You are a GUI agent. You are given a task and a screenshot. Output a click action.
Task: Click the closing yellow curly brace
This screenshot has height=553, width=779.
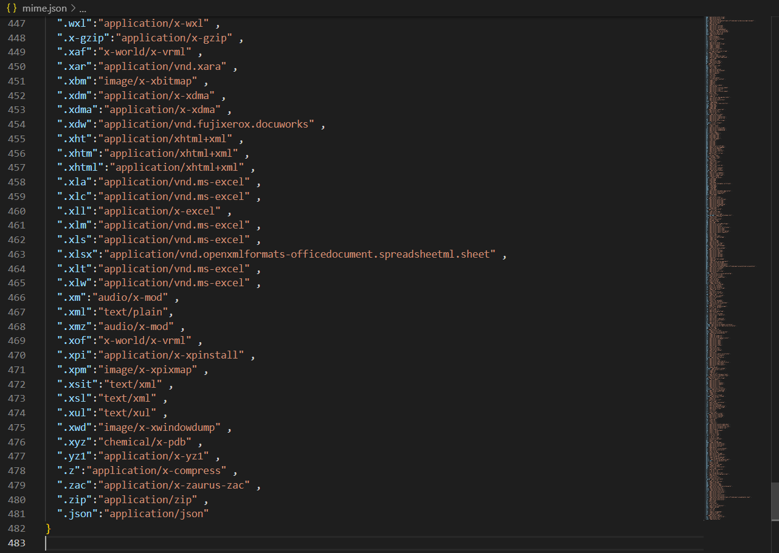pos(49,528)
